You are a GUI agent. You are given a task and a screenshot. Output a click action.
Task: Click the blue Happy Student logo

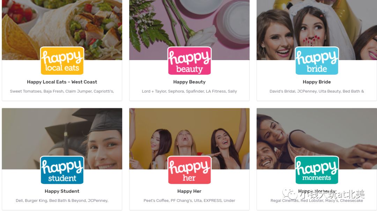(62, 170)
